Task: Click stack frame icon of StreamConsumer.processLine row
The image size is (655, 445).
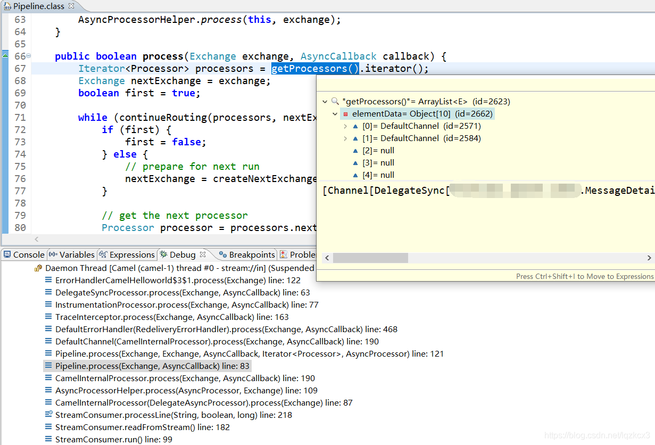Action: 48,415
